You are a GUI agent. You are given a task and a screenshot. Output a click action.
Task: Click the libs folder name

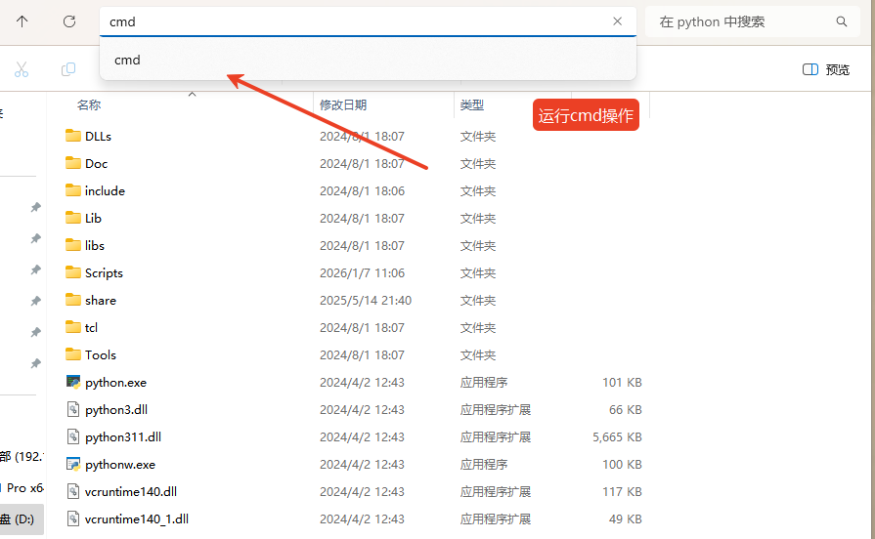(x=95, y=245)
